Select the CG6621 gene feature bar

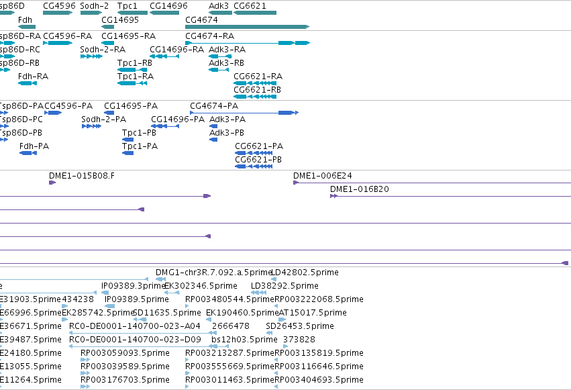point(255,13)
